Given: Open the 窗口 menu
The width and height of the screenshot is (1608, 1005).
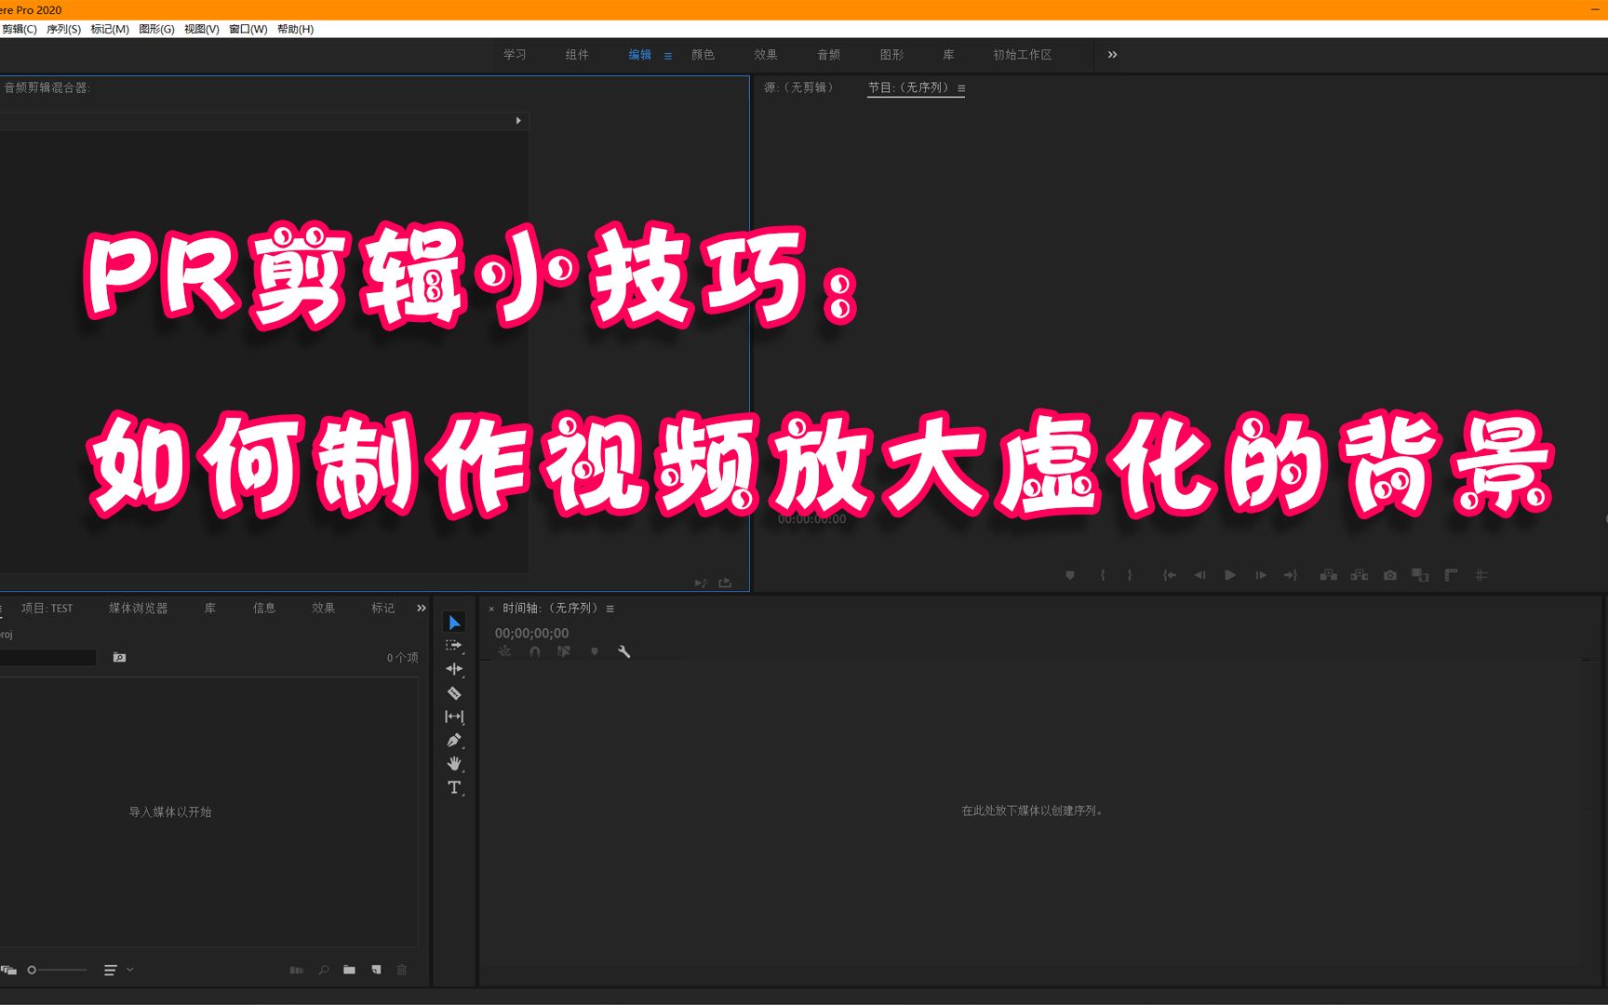Looking at the screenshot, I should point(249,29).
